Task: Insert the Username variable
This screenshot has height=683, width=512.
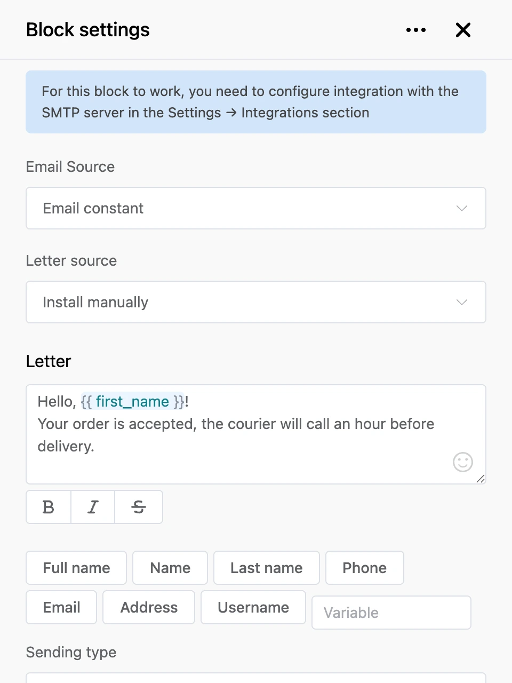Action: click(253, 607)
